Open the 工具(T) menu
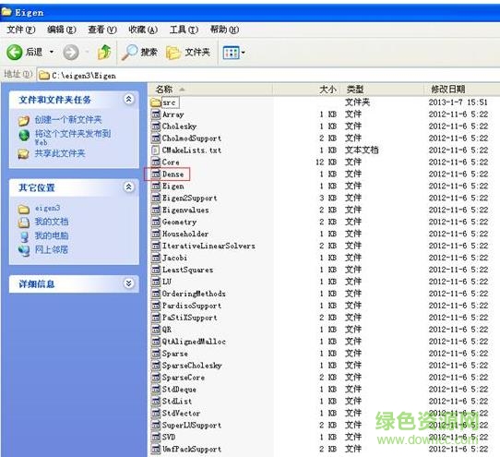Screen dimensions: 500x457 184,30
